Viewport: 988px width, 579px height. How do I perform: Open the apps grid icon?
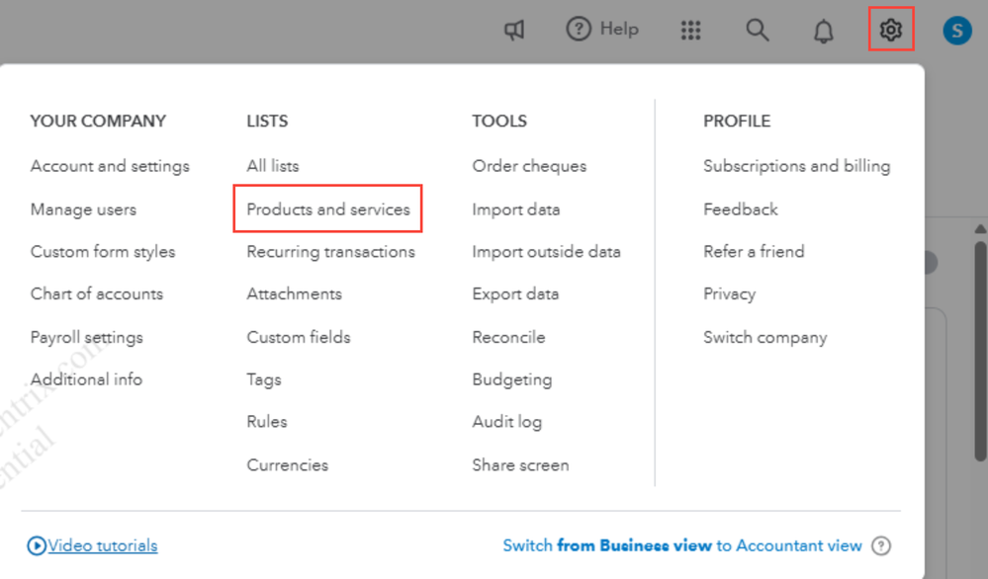pos(690,30)
